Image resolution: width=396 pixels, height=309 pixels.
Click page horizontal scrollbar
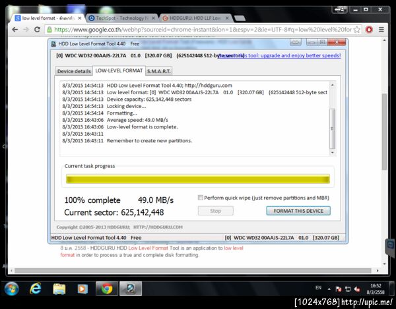point(193,271)
